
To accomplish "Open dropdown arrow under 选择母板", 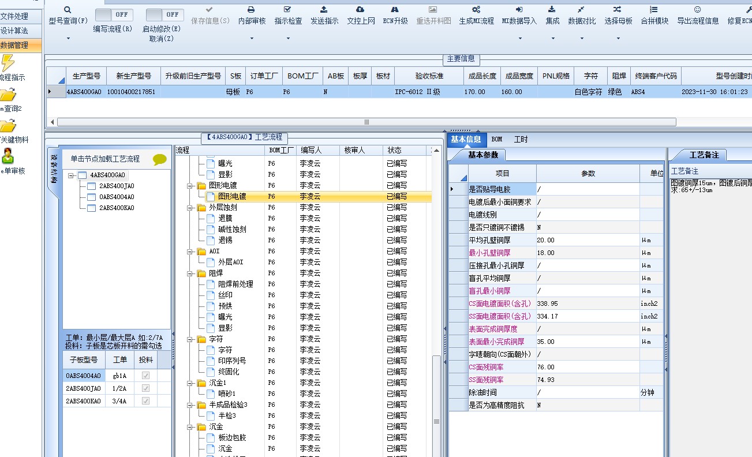I will pos(618,39).
